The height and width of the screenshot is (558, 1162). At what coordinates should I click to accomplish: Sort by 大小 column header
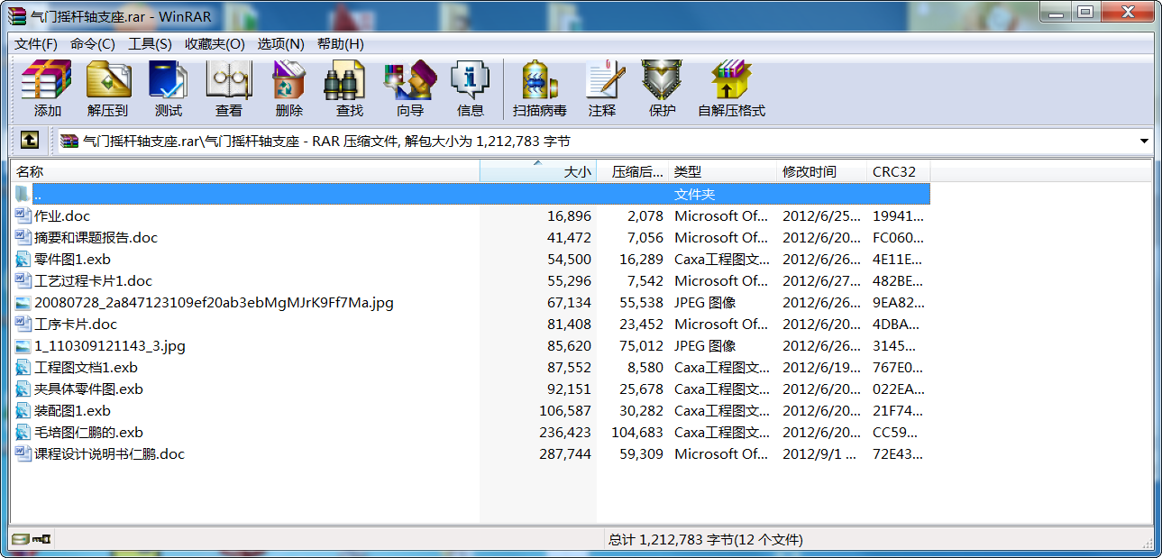538,171
